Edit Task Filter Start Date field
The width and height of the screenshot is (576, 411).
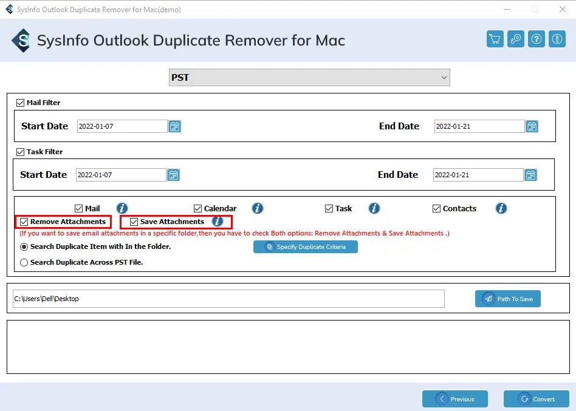tap(122, 175)
